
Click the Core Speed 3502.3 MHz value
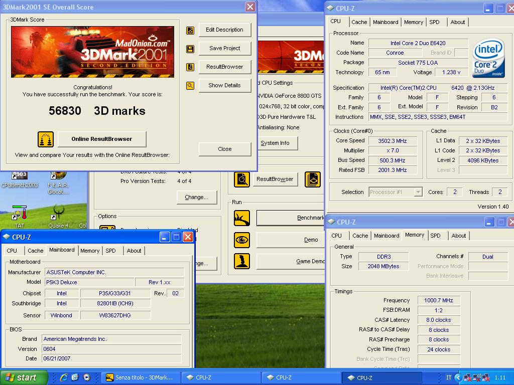click(x=393, y=141)
